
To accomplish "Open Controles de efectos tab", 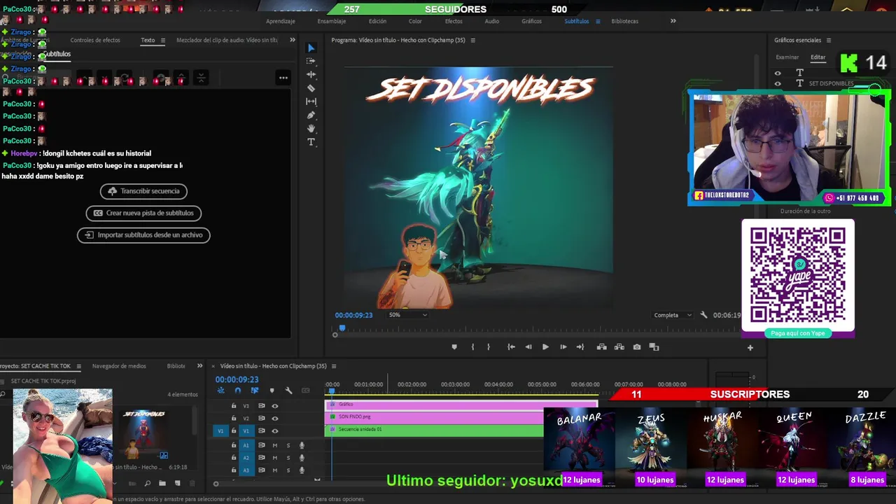I will click(95, 40).
